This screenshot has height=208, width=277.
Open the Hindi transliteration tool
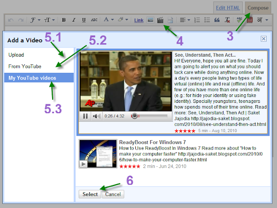click(259, 20)
